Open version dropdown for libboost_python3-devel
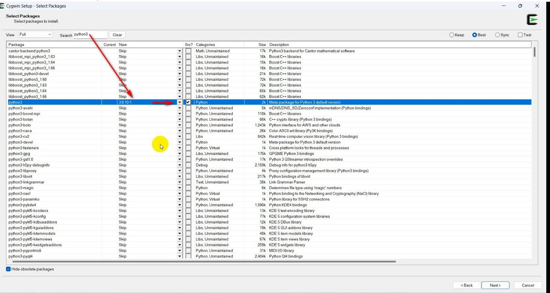 (179, 74)
